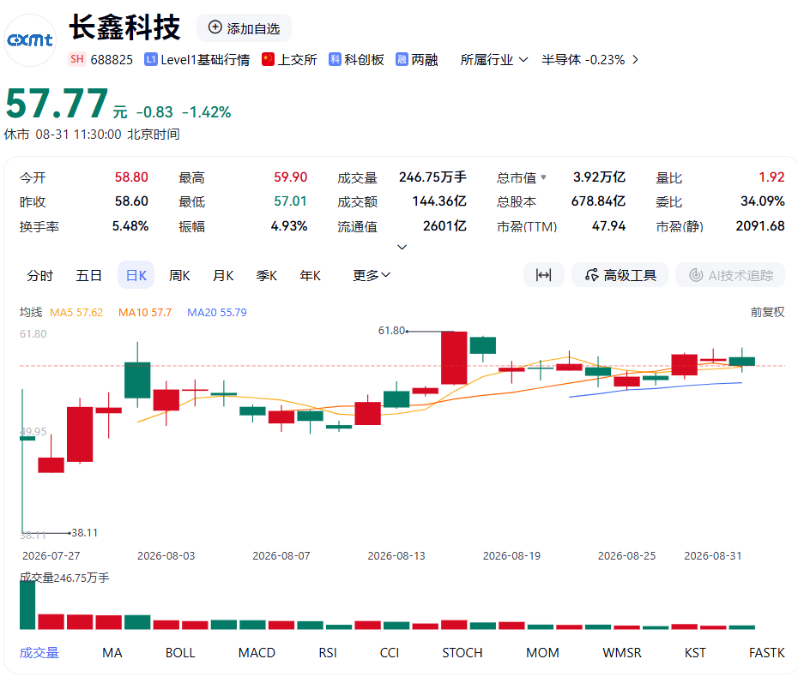The height and width of the screenshot is (677, 798).
Task: Select the STOCH indicator tab
Action: 462,653
